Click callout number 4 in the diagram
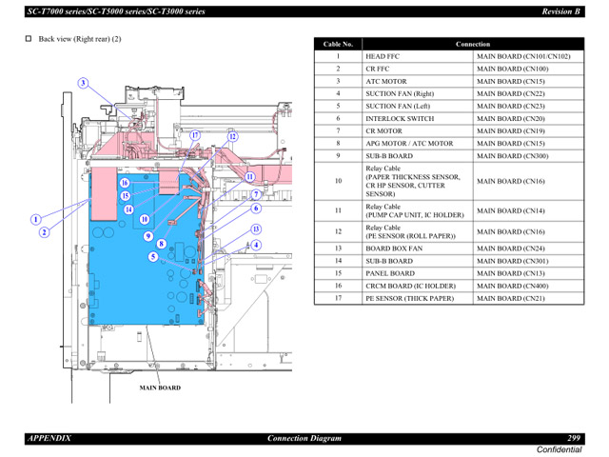The width and height of the screenshot is (609, 457). point(256,245)
